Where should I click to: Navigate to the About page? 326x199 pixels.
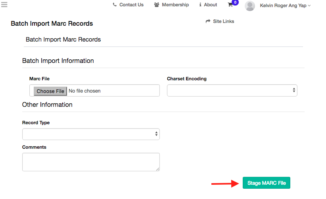[210, 5]
